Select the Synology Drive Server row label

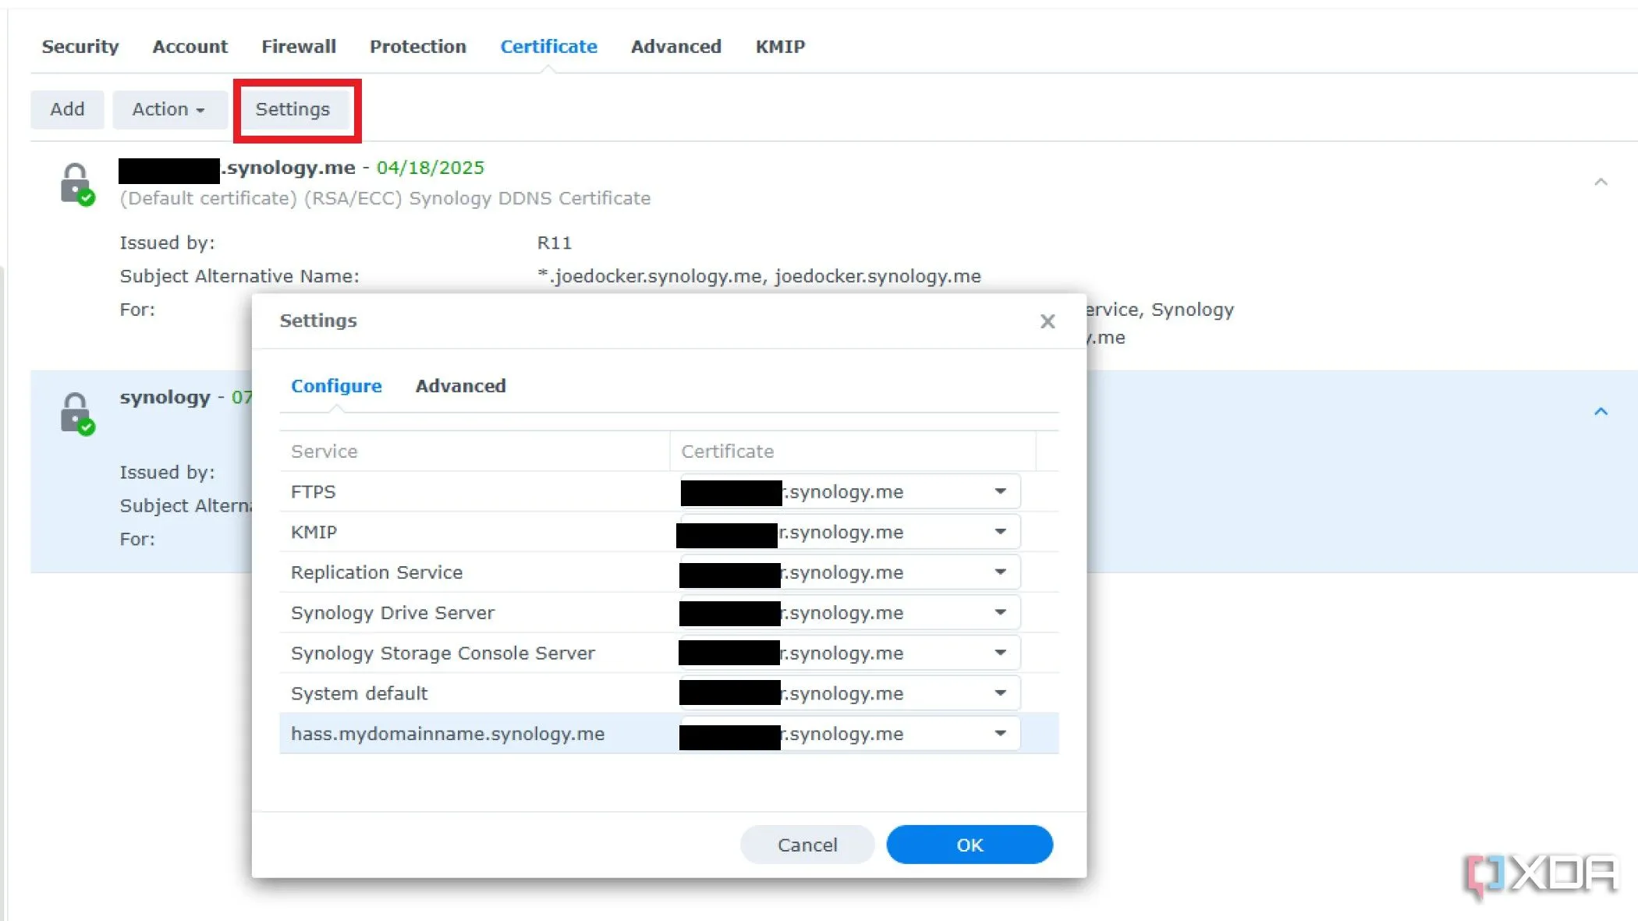point(392,614)
